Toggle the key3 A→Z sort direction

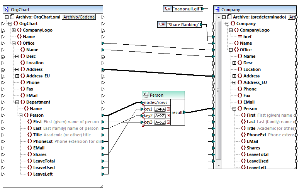(160, 122)
